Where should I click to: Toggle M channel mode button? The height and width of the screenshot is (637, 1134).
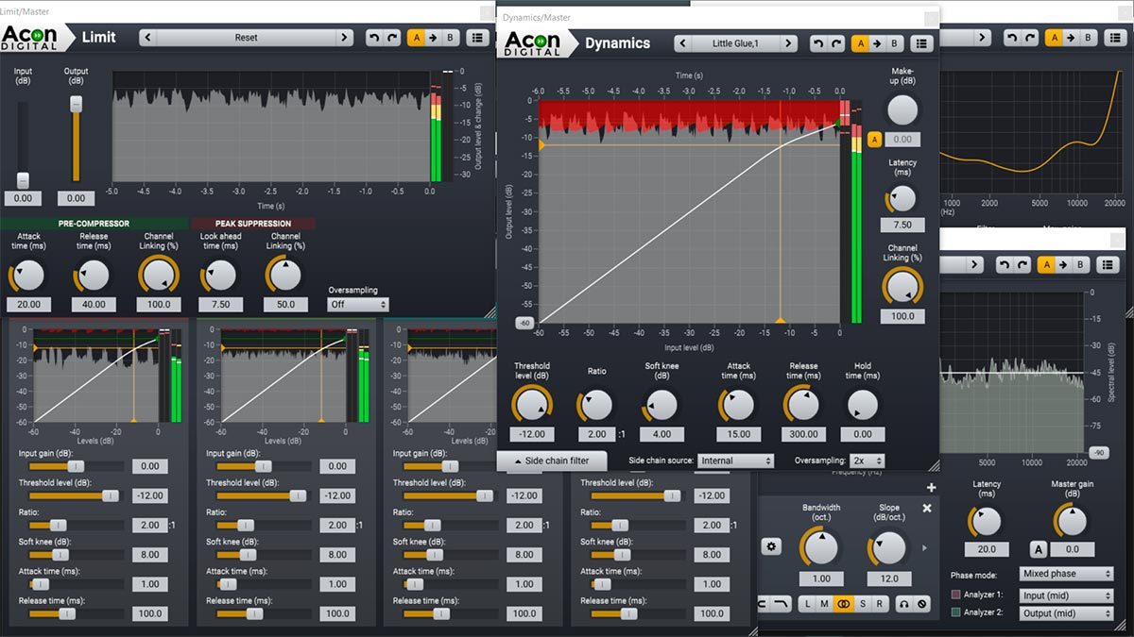tap(825, 603)
